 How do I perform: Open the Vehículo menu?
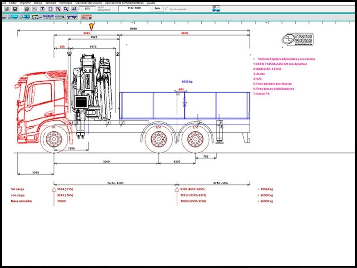[51, 3]
